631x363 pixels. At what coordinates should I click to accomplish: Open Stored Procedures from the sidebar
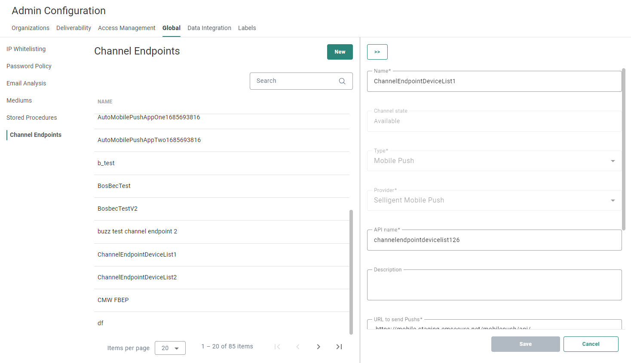click(x=31, y=117)
